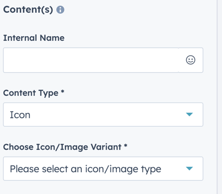The image size is (222, 194).
Task: Insert emoji using smiley face button
Action: [x=191, y=60]
